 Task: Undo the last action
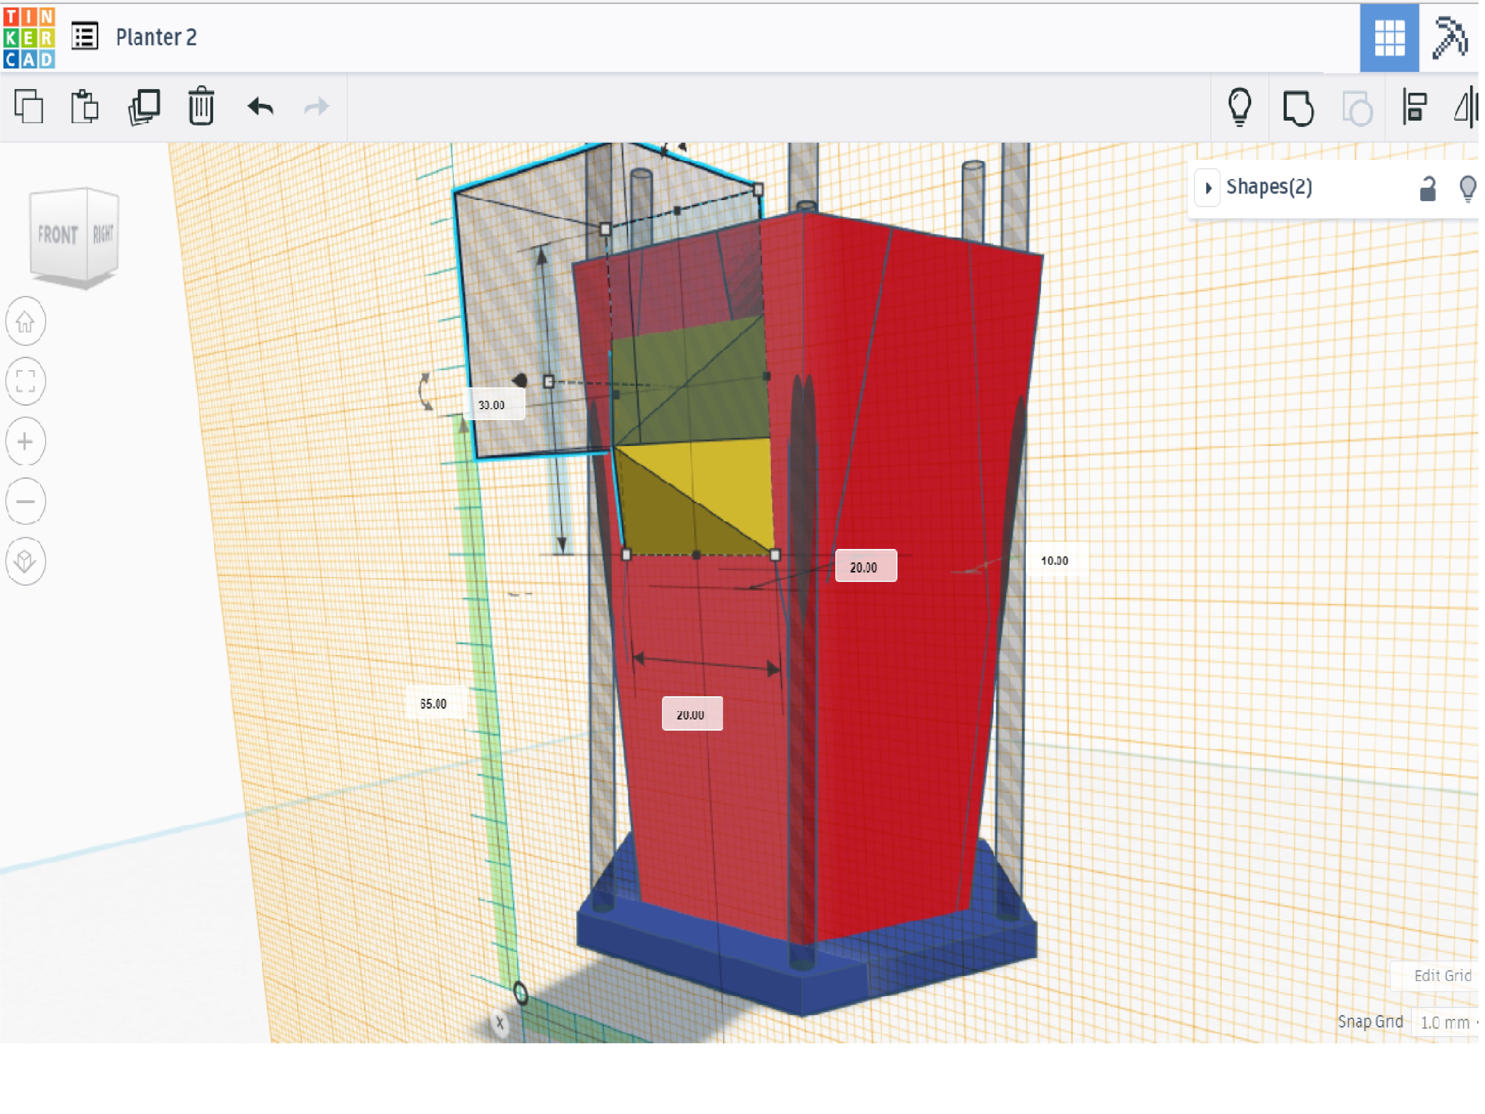(260, 107)
